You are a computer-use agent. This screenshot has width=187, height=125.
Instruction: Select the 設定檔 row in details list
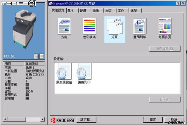click(x=24, y=98)
